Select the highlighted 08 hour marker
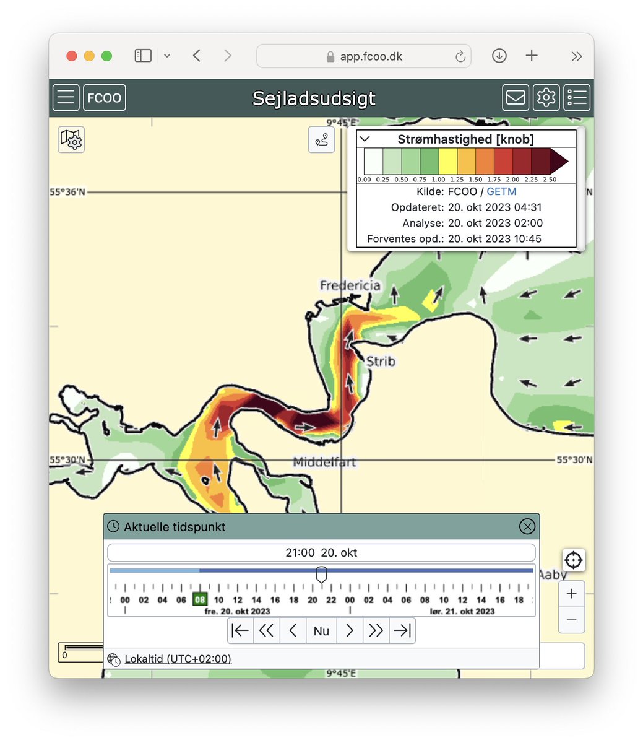 pos(200,599)
